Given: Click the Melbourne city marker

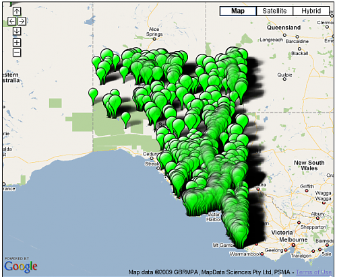Looking at the screenshot, I should [293, 245].
